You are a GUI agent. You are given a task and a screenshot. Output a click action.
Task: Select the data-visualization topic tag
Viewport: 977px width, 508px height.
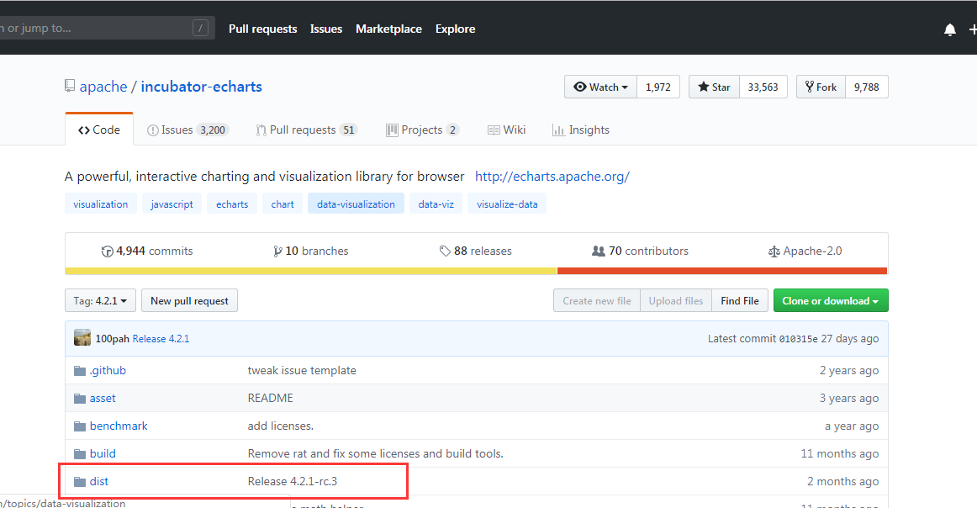click(356, 204)
